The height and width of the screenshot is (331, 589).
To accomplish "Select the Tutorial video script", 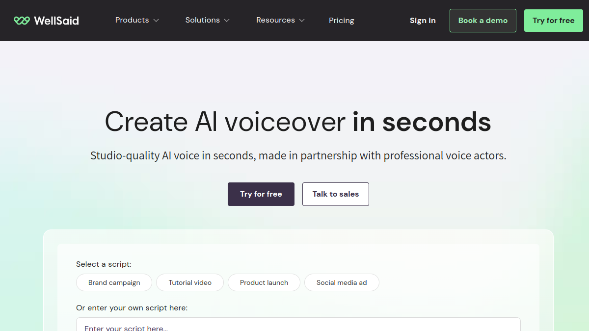I will pos(190,282).
